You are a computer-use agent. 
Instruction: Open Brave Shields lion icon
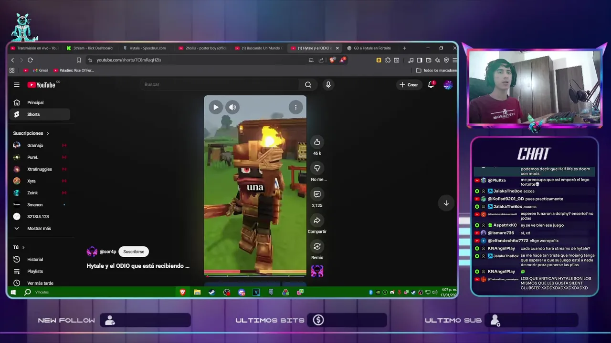point(332,60)
